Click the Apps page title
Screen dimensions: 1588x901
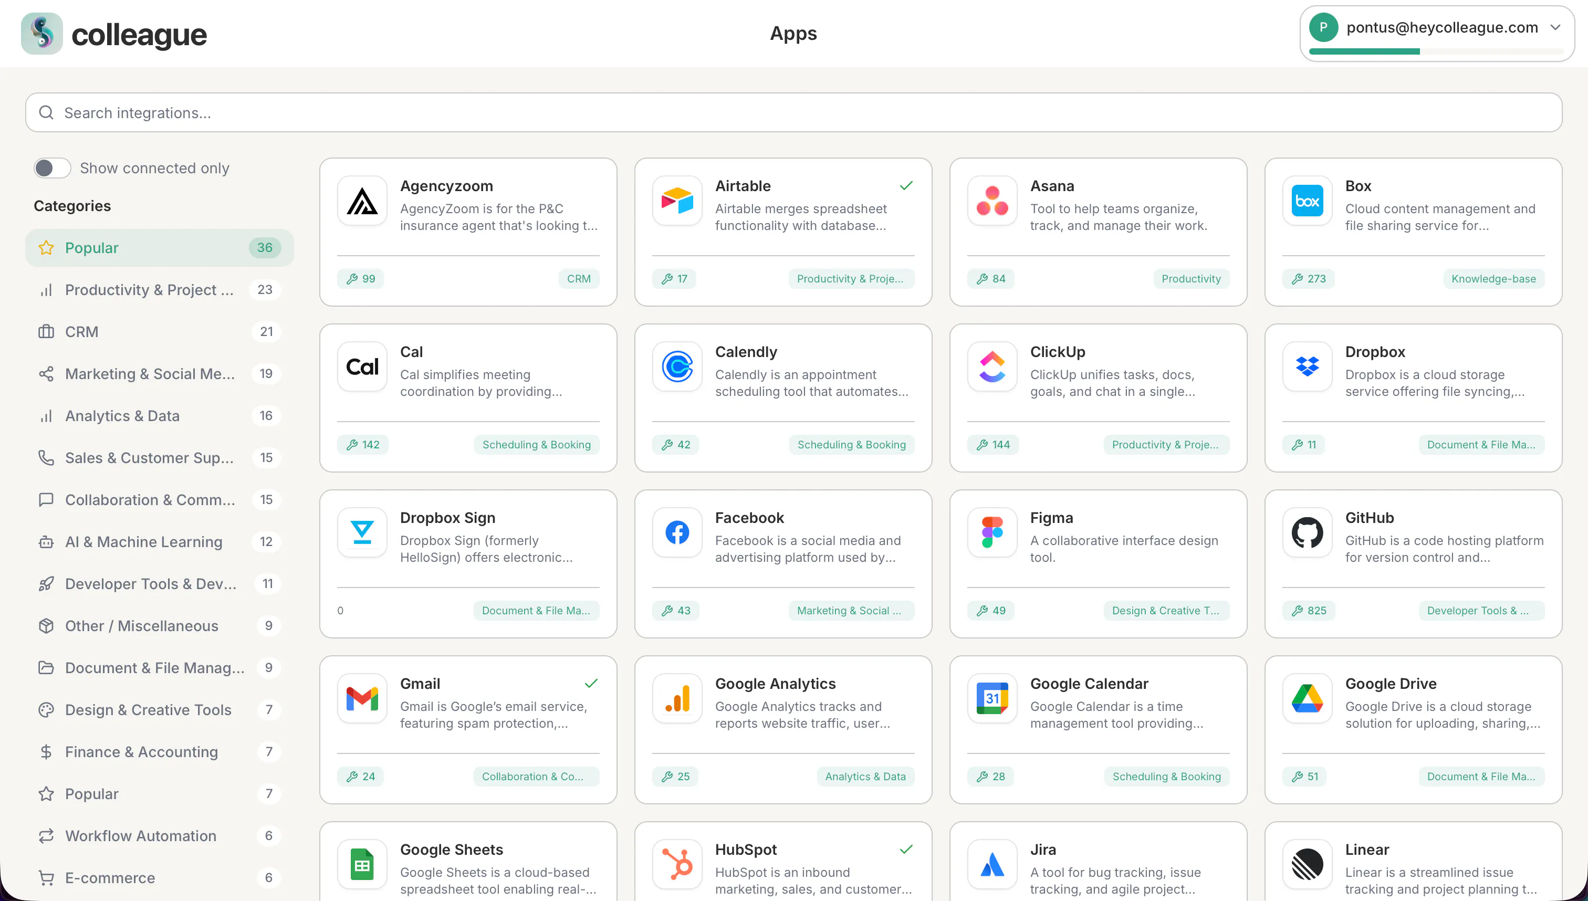(793, 34)
